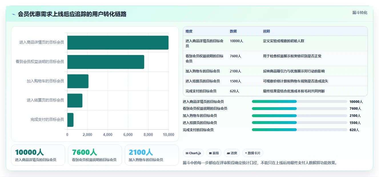Click the 看到会员权益说明的目标会员 chart bar
The height and width of the screenshot is (177, 379).
(x=106, y=62)
